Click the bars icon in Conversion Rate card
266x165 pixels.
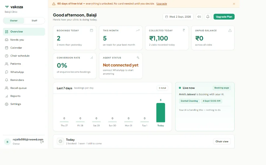[92, 58]
